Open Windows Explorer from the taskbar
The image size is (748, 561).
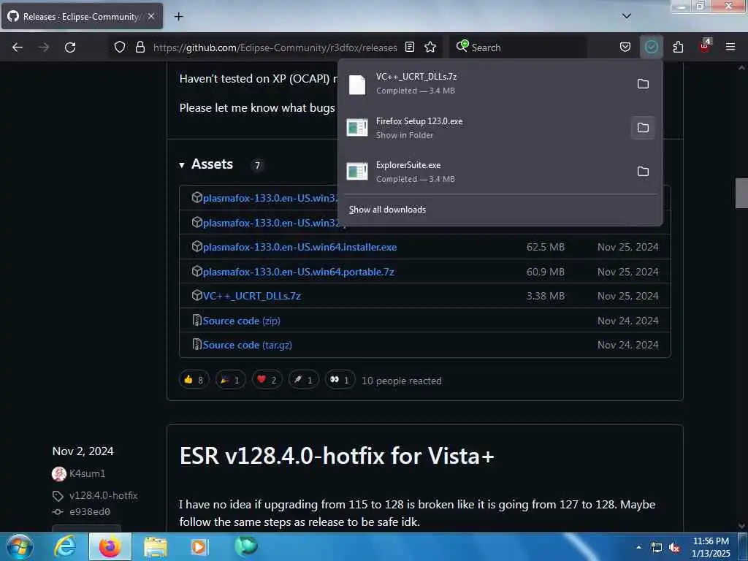(x=156, y=546)
